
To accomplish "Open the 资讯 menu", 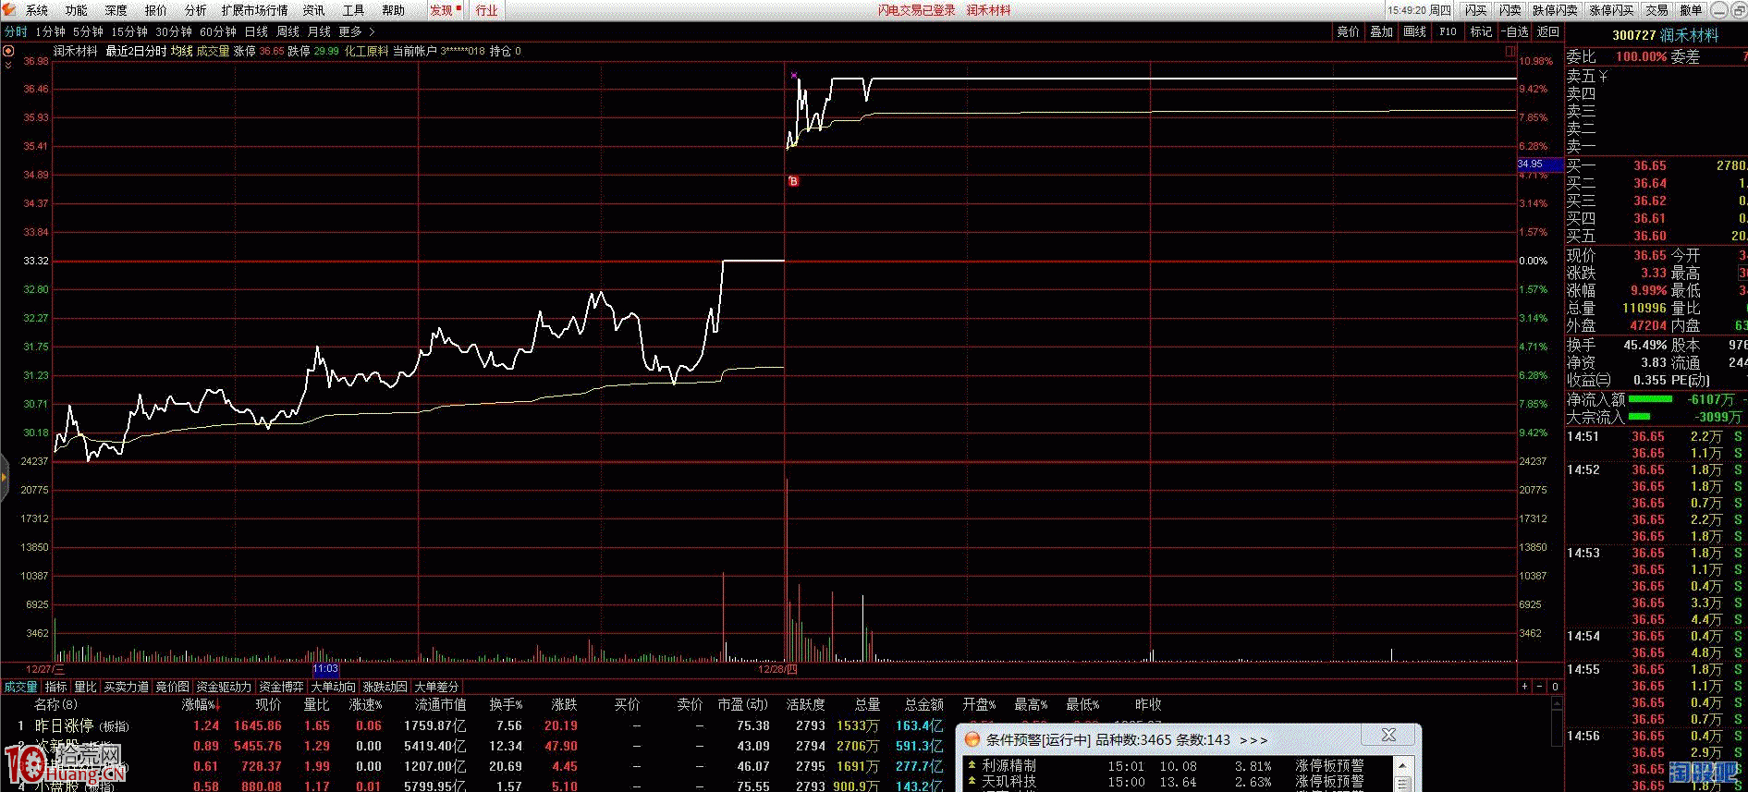I will (x=314, y=10).
